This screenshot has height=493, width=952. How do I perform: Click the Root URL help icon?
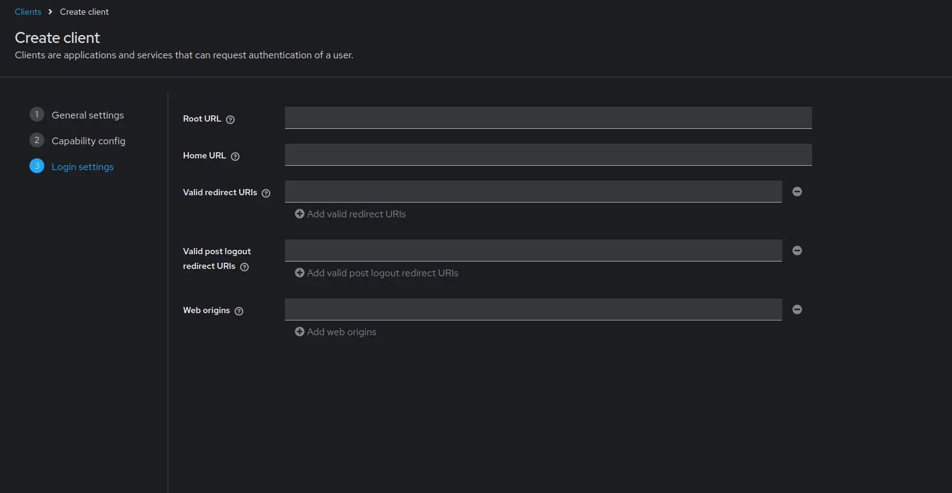point(230,120)
